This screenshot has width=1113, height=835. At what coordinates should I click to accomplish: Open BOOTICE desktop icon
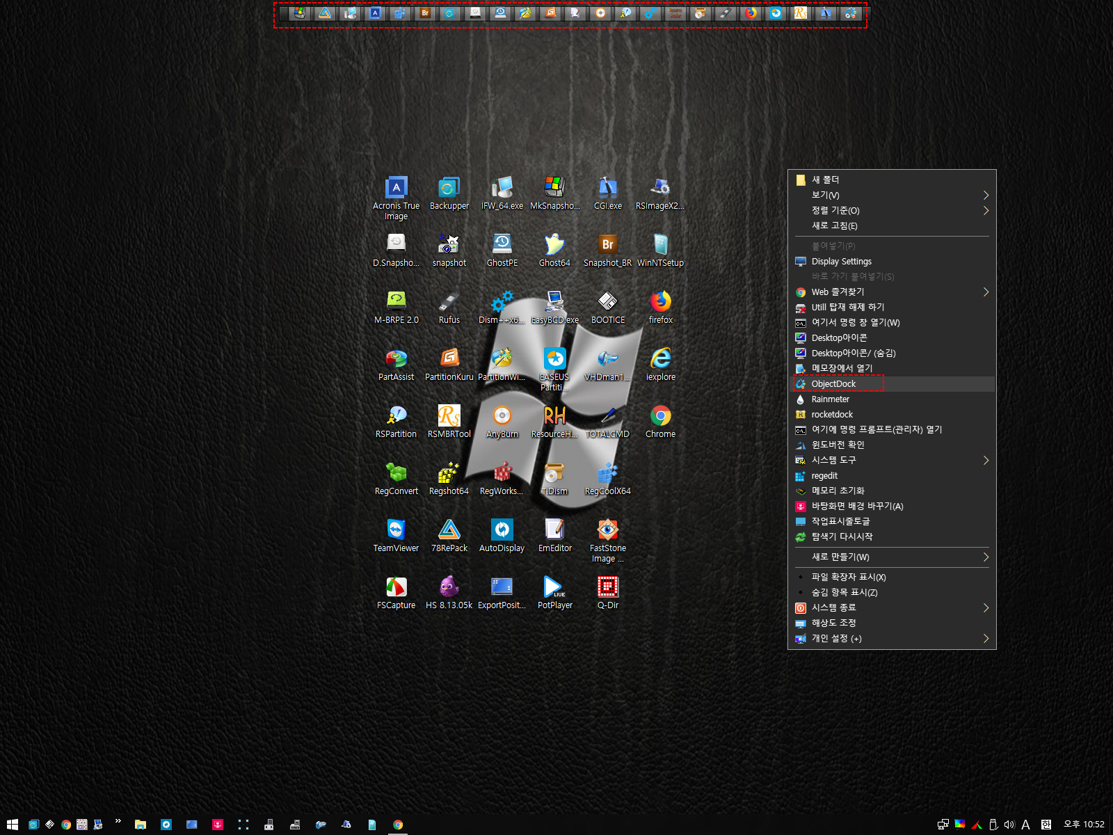[x=608, y=308]
